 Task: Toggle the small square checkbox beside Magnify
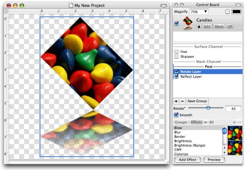(x=227, y=11)
